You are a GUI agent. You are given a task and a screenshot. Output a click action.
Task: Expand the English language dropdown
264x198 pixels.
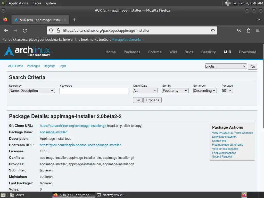point(226,66)
